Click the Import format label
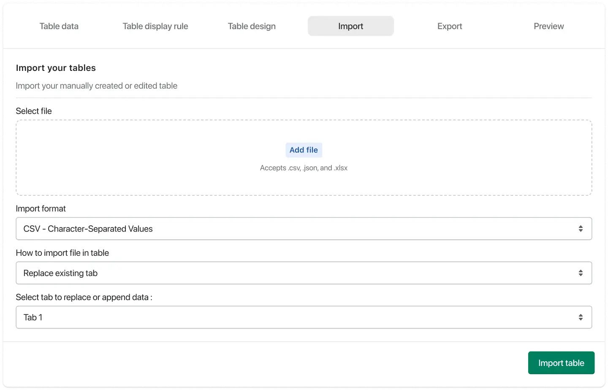 (x=41, y=209)
